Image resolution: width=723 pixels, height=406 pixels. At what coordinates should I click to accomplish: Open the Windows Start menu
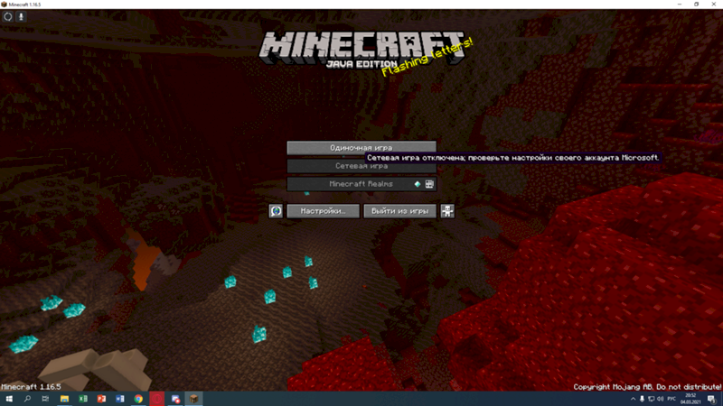pyautogui.click(x=8, y=399)
